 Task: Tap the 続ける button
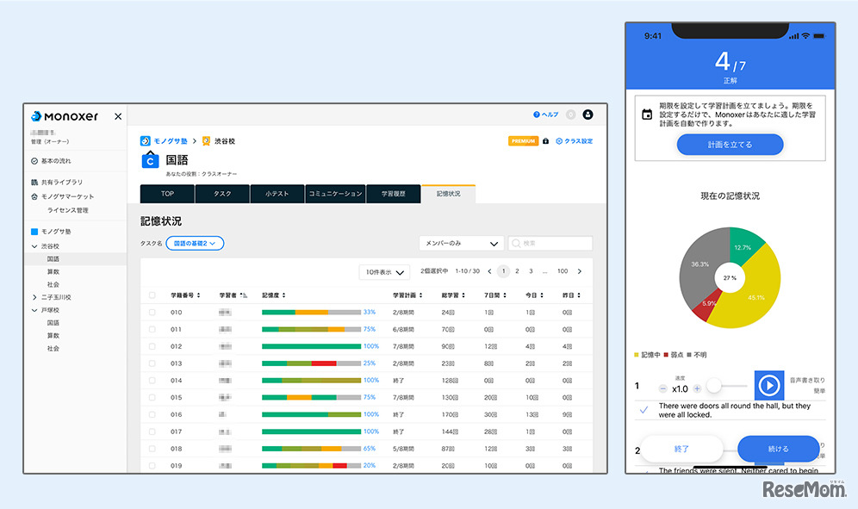click(x=779, y=449)
